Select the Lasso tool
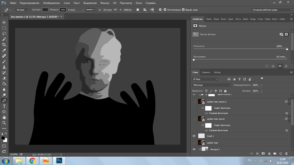 [x=4, y=34]
